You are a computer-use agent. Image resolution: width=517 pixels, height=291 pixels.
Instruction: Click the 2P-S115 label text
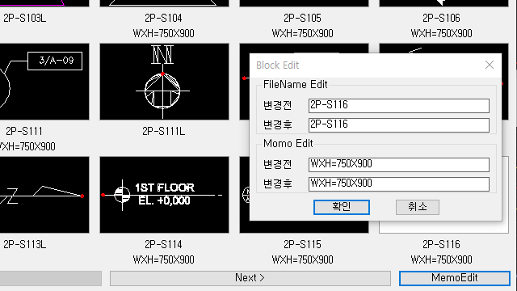pyautogui.click(x=302, y=244)
